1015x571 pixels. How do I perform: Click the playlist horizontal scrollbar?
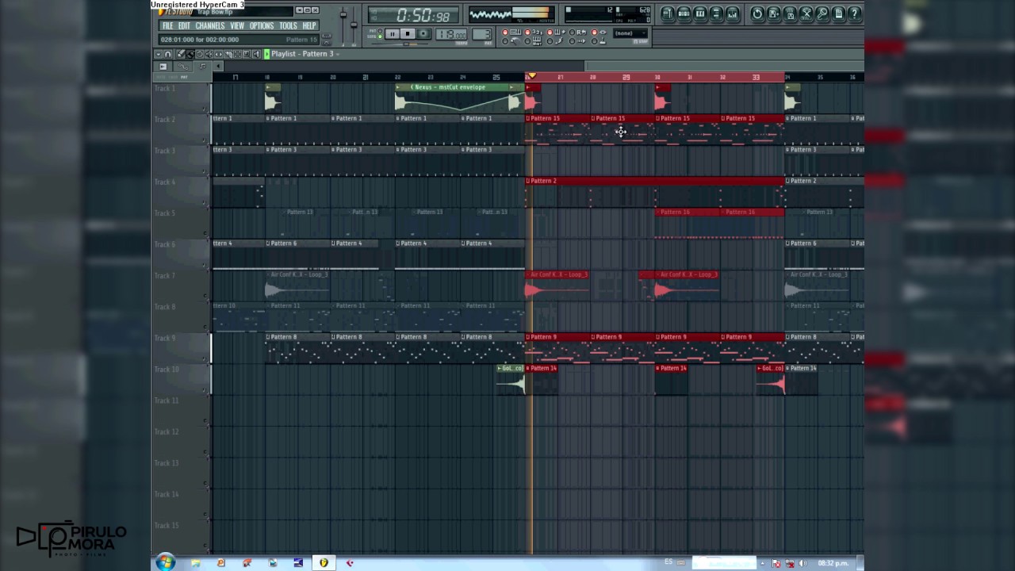pyautogui.click(x=537, y=67)
